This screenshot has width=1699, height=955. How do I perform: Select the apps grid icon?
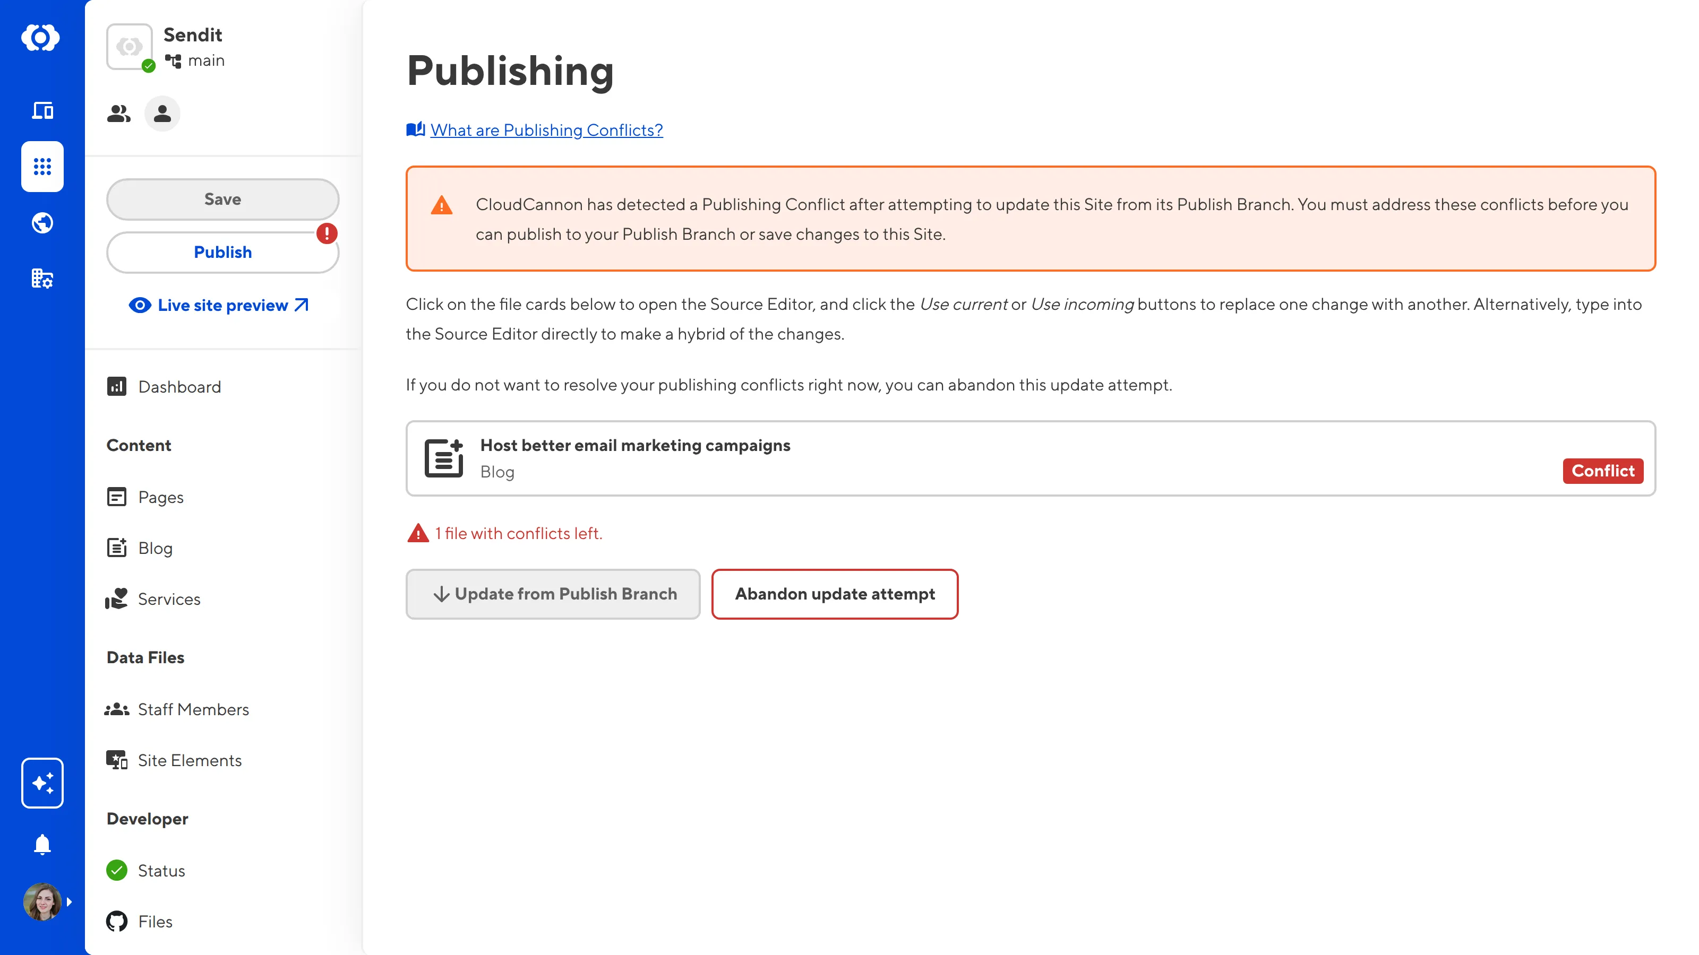[x=42, y=167]
